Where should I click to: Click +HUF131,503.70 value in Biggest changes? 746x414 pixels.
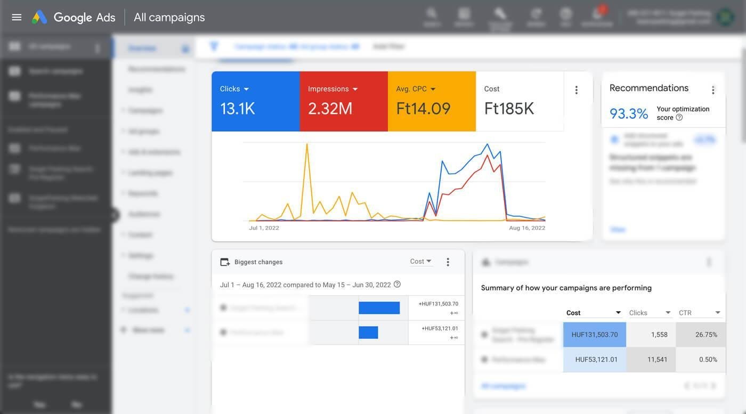click(x=439, y=304)
